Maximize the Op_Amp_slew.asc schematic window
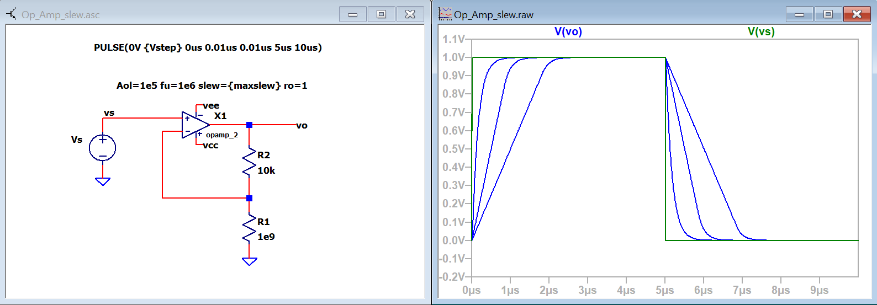 [x=381, y=14]
